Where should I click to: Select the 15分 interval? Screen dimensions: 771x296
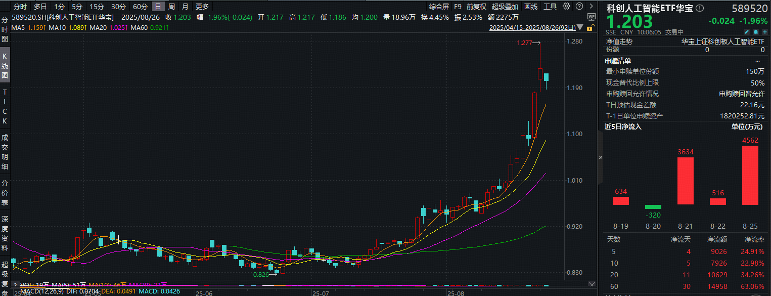click(x=97, y=7)
